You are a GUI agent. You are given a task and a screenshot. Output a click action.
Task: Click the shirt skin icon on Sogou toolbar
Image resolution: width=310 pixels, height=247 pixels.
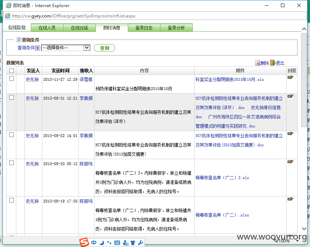[133, 243]
